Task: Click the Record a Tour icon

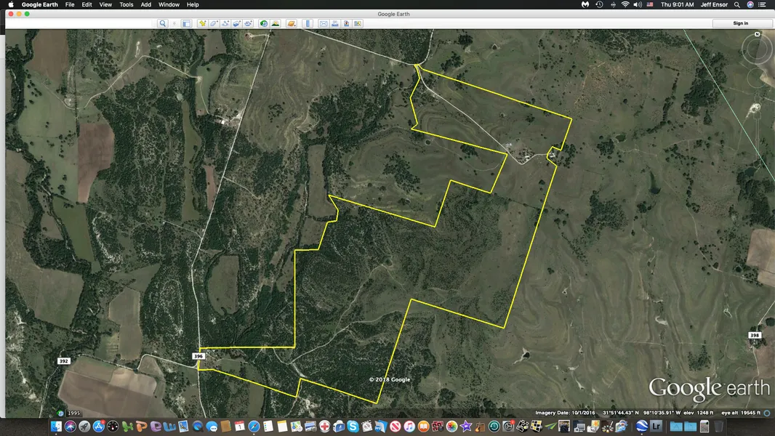Action: (249, 23)
